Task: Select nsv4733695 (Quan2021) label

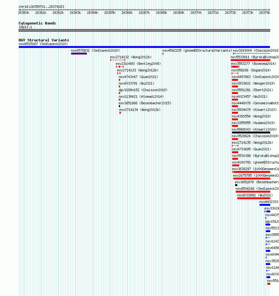Action: 251,149
